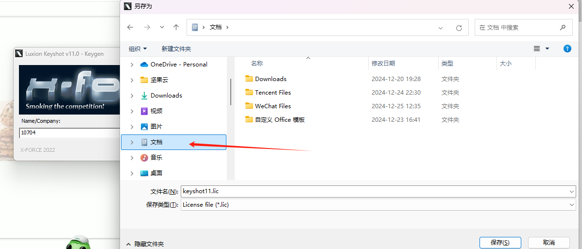Open address bar history dropdown arrow

click(x=441, y=28)
